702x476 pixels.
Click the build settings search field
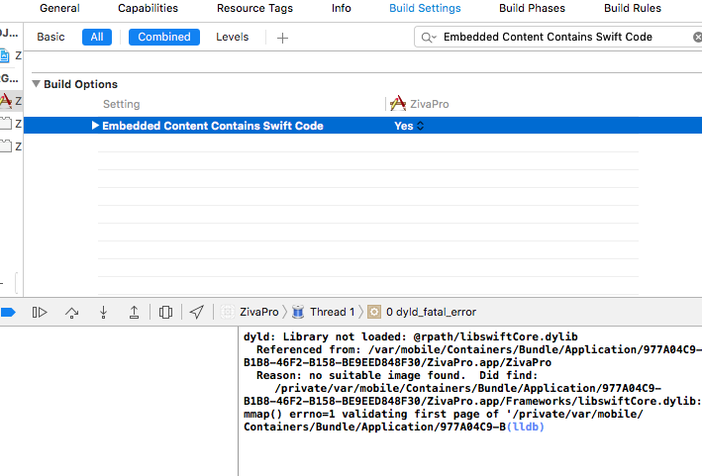(559, 38)
